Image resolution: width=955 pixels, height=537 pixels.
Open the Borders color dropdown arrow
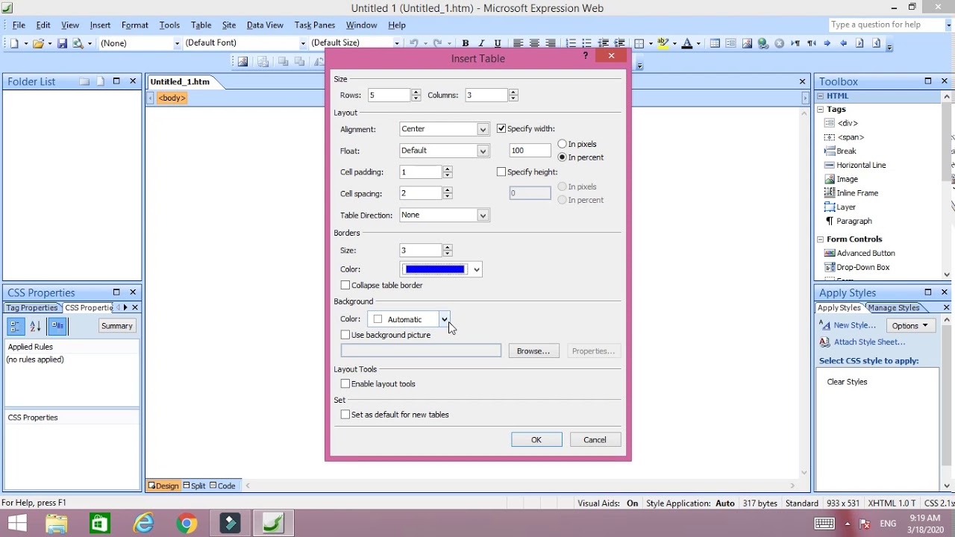[x=476, y=269]
